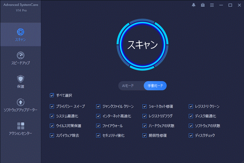Open the スピードアップ speedometer section
The height and width of the screenshot is (163, 244).
click(x=20, y=58)
